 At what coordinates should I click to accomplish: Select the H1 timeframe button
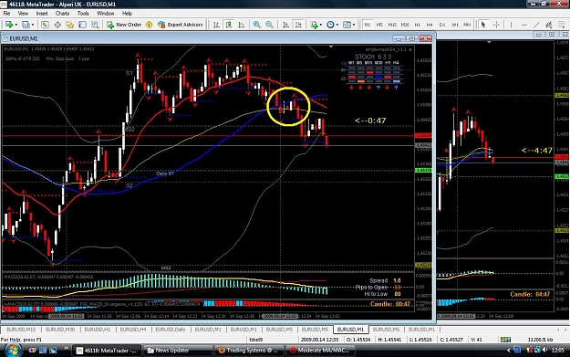point(418,25)
